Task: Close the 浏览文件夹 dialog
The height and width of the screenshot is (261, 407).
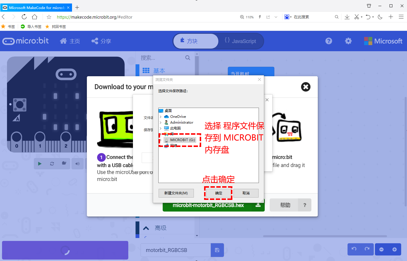Action: (x=259, y=79)
